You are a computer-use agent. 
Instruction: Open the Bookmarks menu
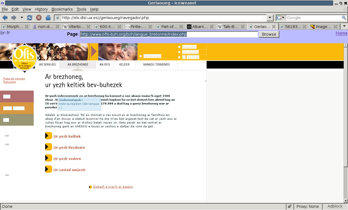(x=62, y=9)
